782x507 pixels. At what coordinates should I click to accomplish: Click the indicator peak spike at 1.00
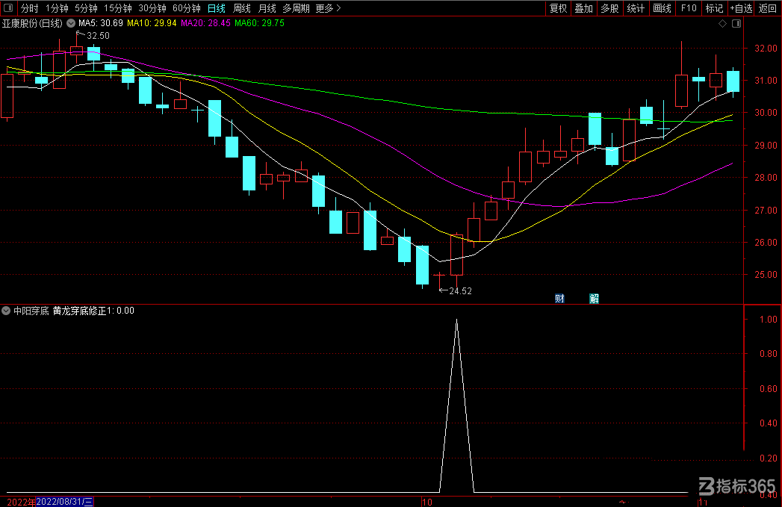coord(457,321)
